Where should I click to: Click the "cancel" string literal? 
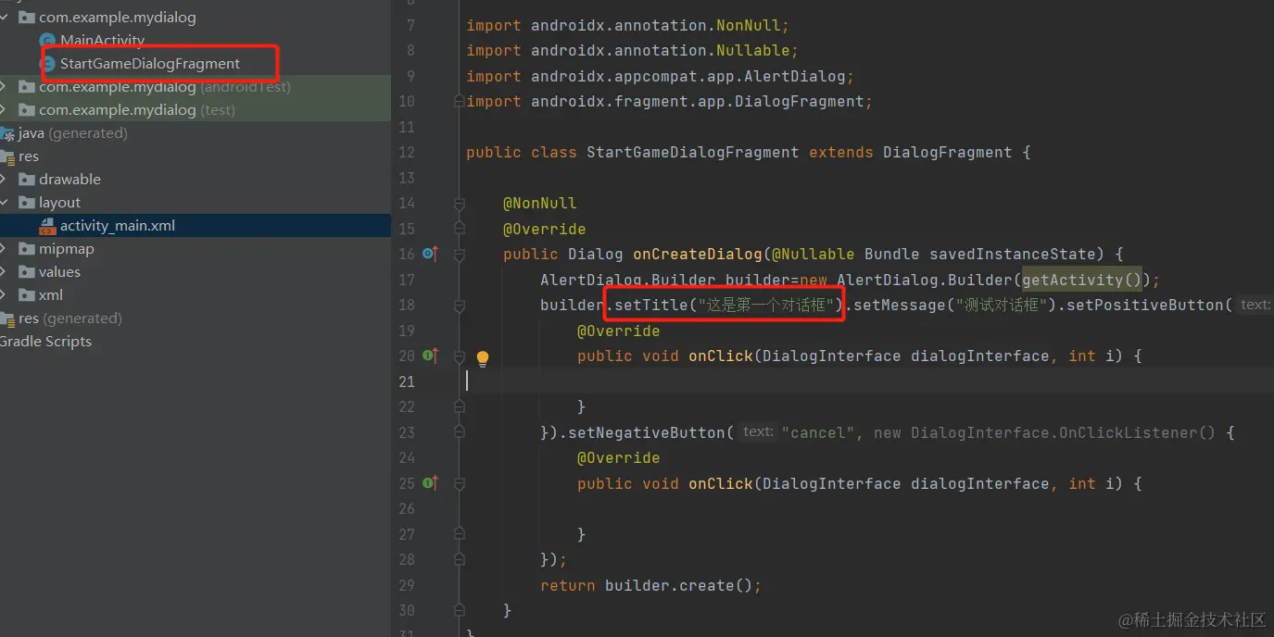tap(818, 432)
